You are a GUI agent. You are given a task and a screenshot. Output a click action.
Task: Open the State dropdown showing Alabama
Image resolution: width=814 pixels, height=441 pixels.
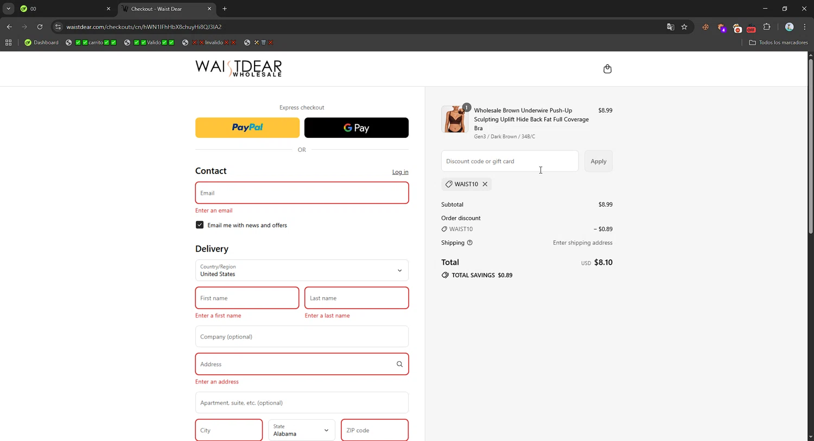[x=301, y=430]
